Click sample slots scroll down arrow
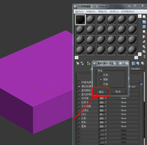 (140, 54)
